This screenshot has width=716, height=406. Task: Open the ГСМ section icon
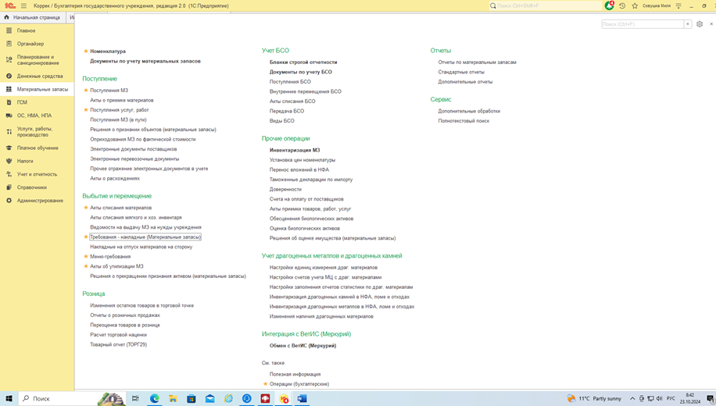(9, 102)
